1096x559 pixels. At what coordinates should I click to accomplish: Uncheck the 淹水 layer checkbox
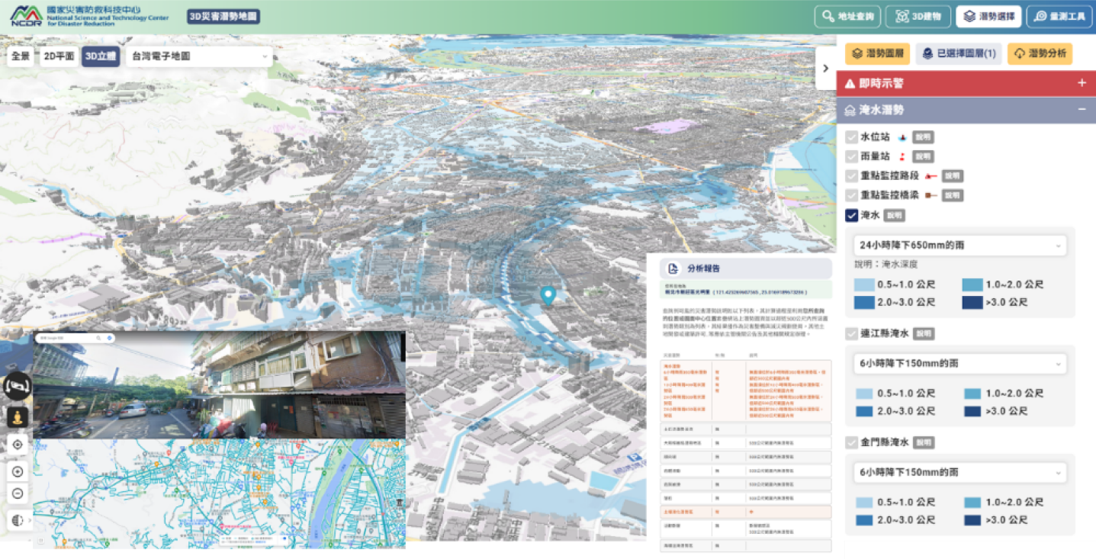pyautogui.click(x=852, y=216)
